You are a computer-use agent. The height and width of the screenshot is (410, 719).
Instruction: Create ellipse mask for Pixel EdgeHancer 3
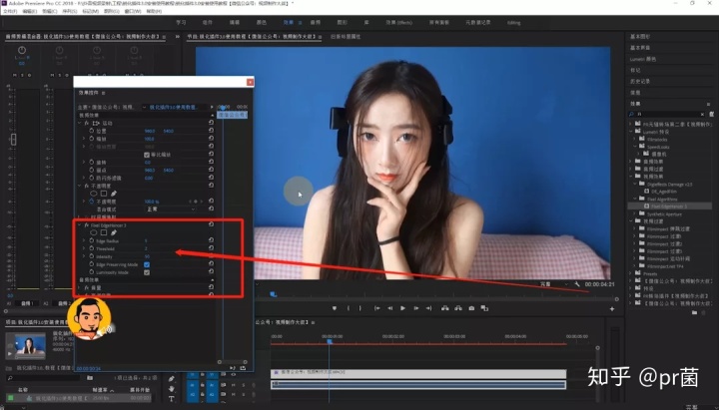click(94, 232)
